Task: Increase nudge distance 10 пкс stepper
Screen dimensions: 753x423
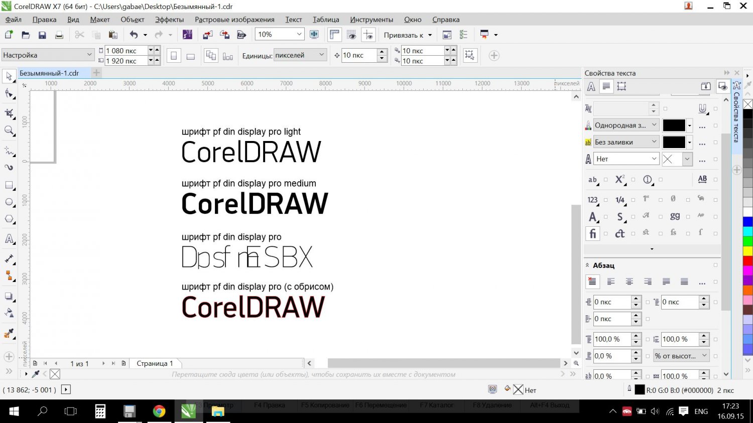Action: [x=382, y=52]
